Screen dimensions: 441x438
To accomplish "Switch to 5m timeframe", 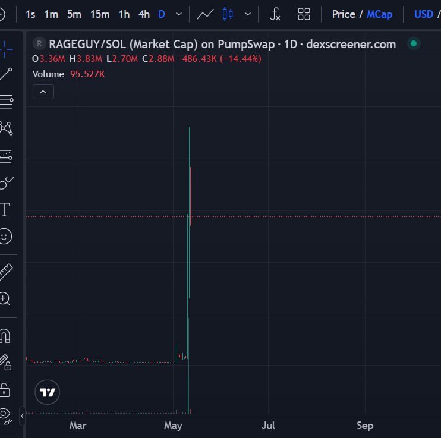I will (x=74, y=14).
